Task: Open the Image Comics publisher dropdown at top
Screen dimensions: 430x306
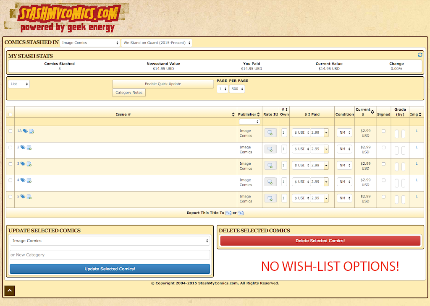Action: coord(90,43)
